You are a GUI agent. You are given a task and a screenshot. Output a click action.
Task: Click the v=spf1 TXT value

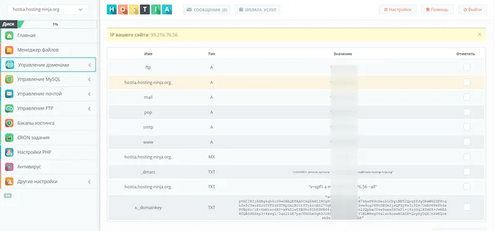click(x=343, y=187)
